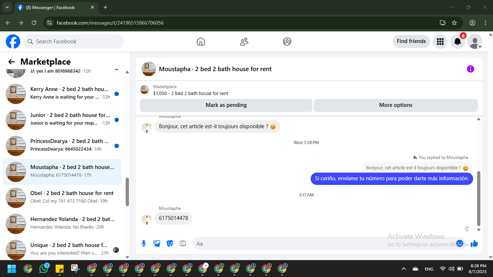The height and width of the screenshot is (277, 493).
Task: Open the Junior conversation
Action: [x=62, y=120]
